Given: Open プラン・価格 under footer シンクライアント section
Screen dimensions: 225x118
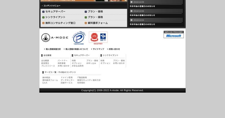Looking at the screenshot, I should pos(119,61).
